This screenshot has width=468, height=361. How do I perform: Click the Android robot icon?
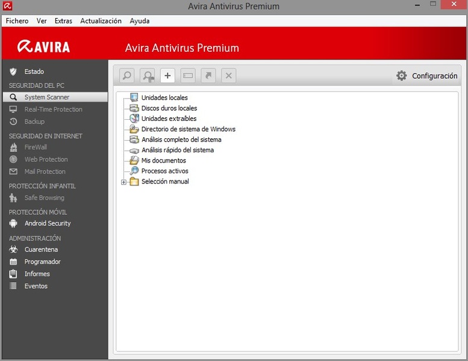point(13,223)
